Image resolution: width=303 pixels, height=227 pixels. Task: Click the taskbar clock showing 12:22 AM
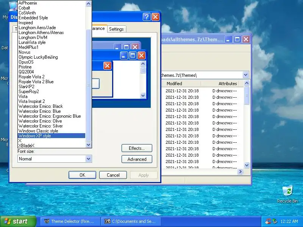pyautogui.click(x=289, y=221)
